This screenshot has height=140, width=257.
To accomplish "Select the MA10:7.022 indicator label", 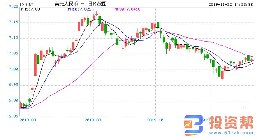I will [x=79, y=9].
